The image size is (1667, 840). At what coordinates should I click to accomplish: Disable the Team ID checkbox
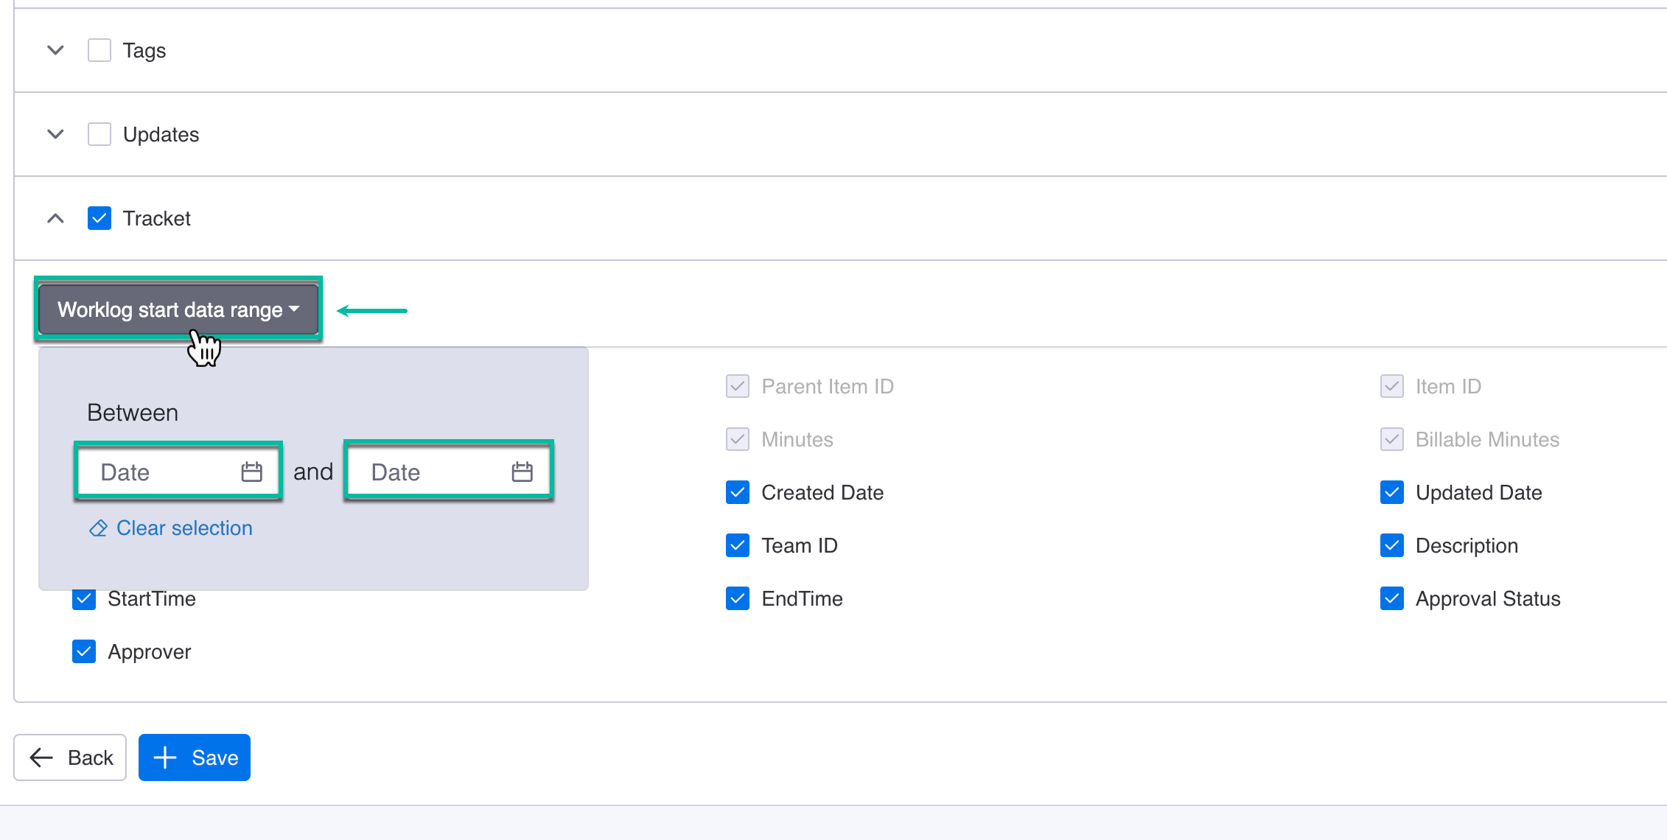tap(737, 545)
